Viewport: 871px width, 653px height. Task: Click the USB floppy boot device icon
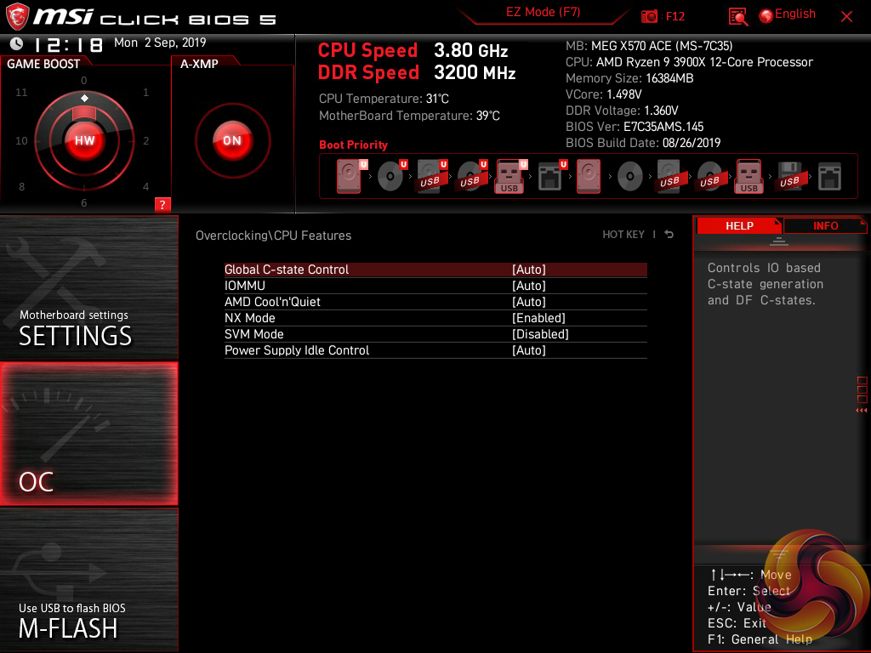789,177
